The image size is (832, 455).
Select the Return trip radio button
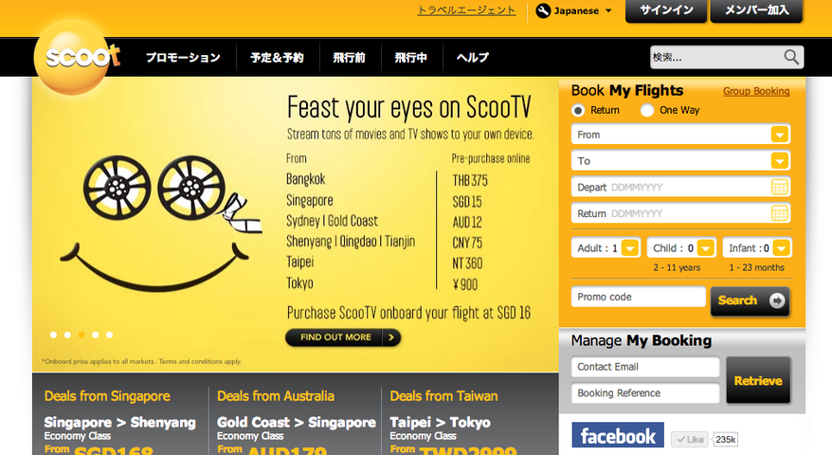coord(578,110)
